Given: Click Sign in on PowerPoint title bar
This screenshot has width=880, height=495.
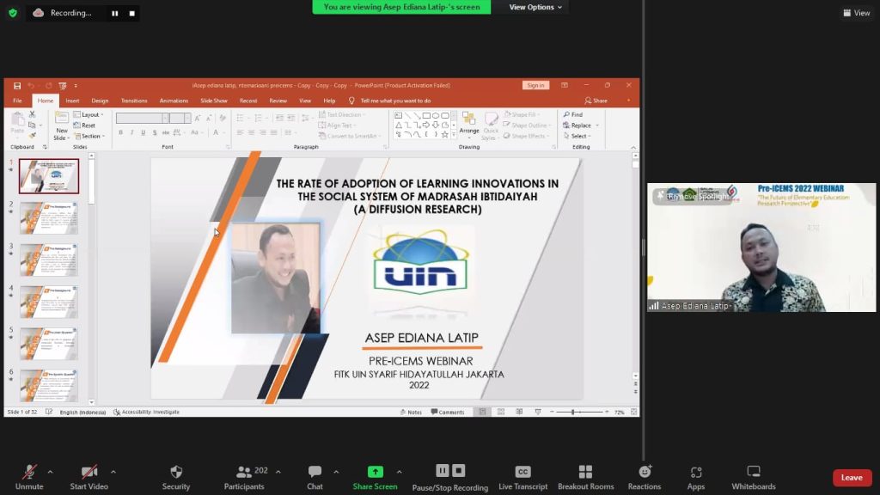Looking at the screenshot, I should pyautogui.click(x=535, y=85).
